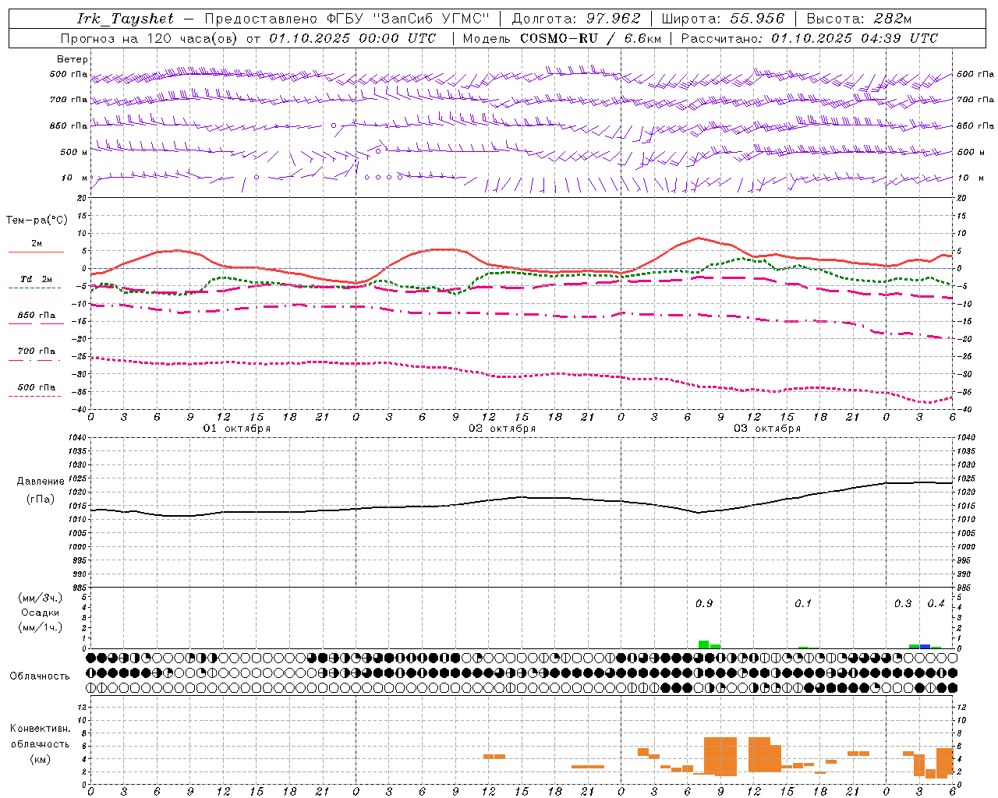Viewport: 998px width, 798px height.
Task: Click the latitude value Широта: 55.956
Action: (723, 19)
